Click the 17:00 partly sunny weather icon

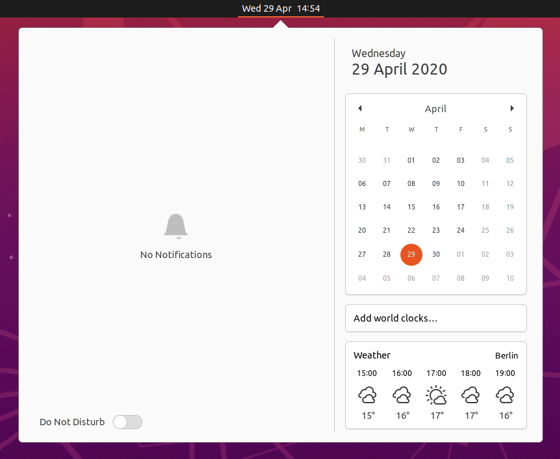point(436,395)
